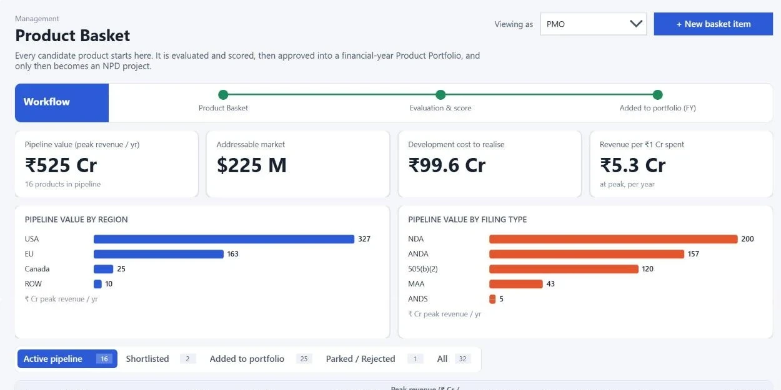Click the USA bar in region chart

tap(224, 239)
